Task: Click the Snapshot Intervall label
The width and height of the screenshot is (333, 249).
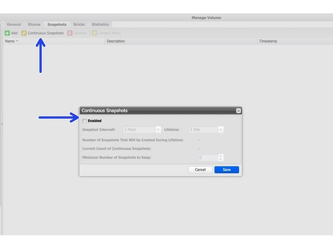Action: point(99,130)
